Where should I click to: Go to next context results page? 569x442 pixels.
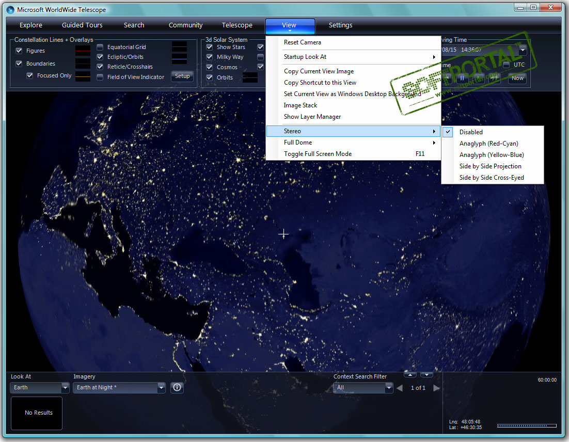(436, 388)
